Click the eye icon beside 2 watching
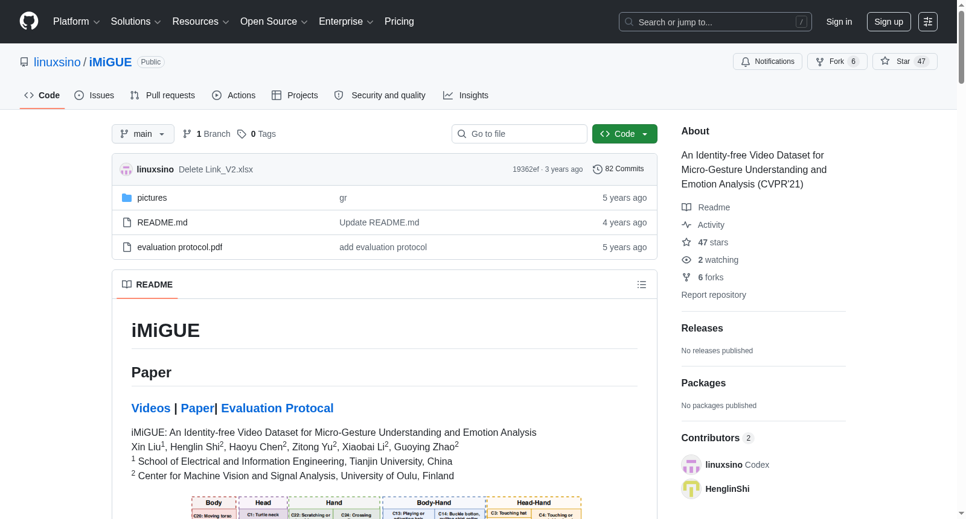Image resolution: width=966 pixels, height=519 pixels. coord(686,260)
